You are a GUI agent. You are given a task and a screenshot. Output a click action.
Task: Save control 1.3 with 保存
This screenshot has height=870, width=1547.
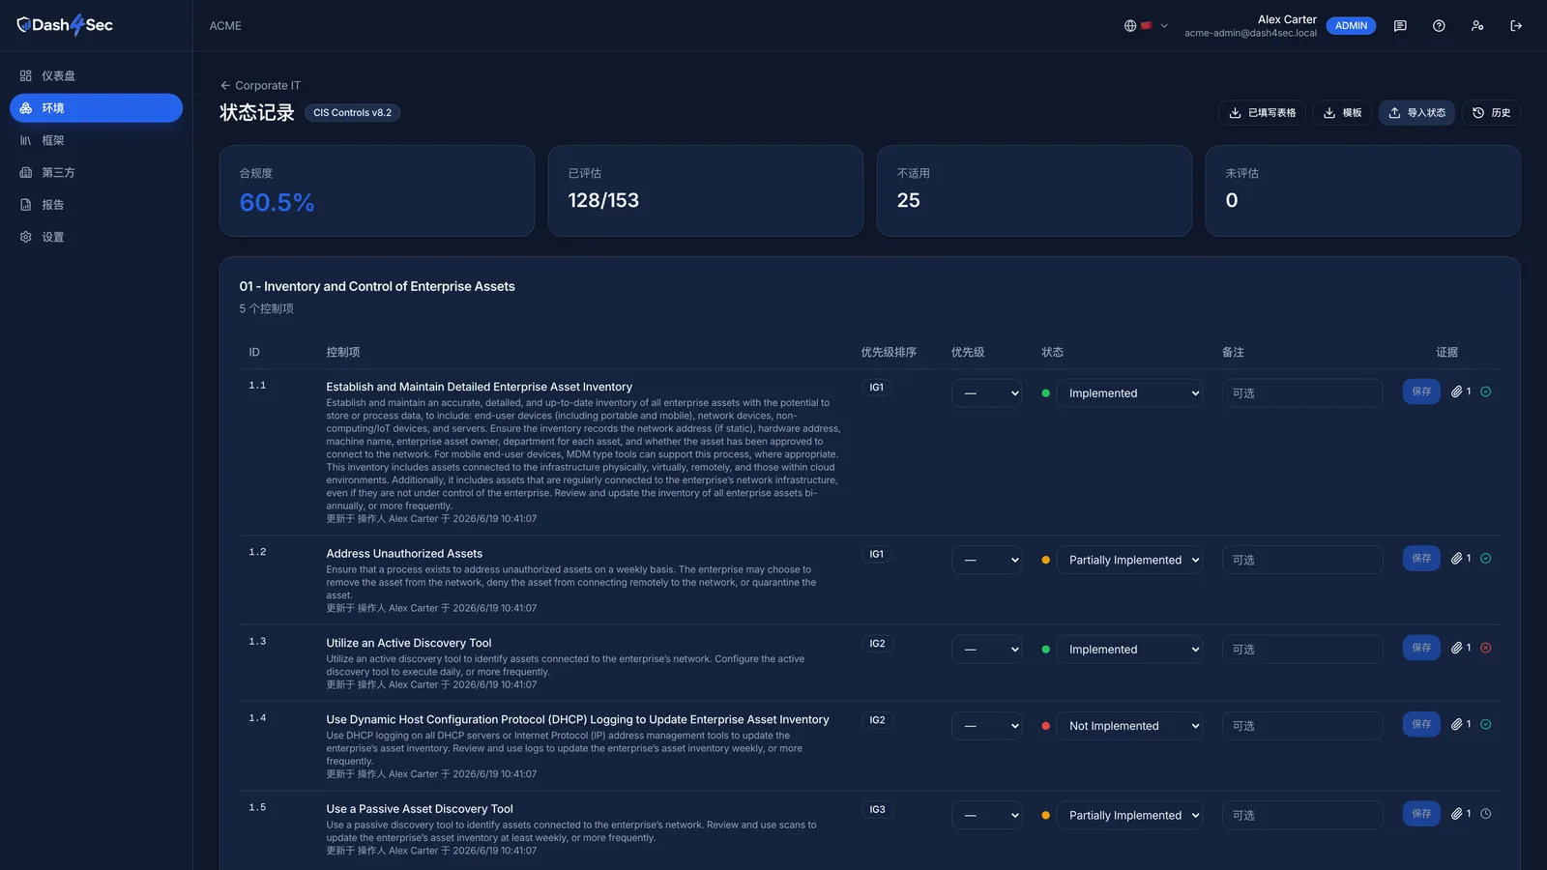[x=1421, y=648]
